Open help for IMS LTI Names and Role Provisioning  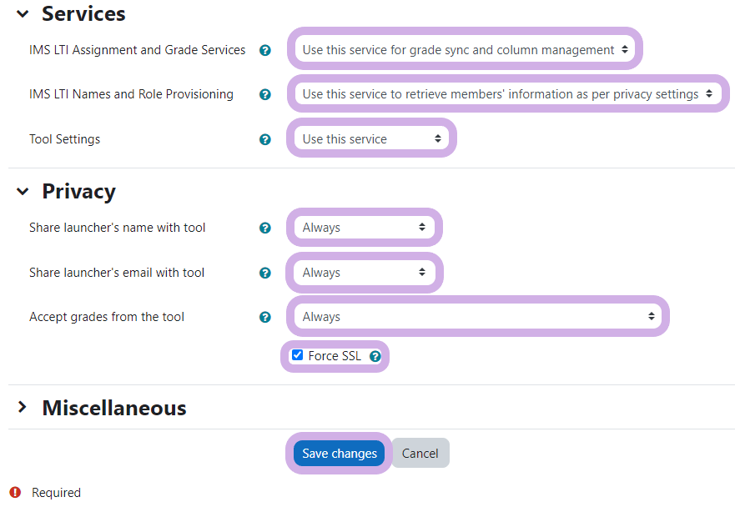[x=265, y=94]
